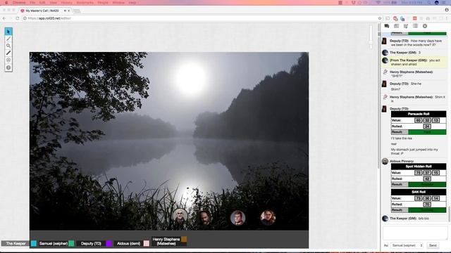Select the freehand Draw tool
Viewport: 451px width, 253px height.
click(x=8, y=39)
